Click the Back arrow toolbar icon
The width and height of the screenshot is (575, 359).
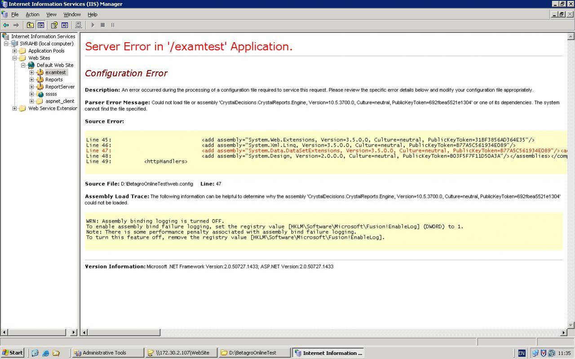click(6, 25)
